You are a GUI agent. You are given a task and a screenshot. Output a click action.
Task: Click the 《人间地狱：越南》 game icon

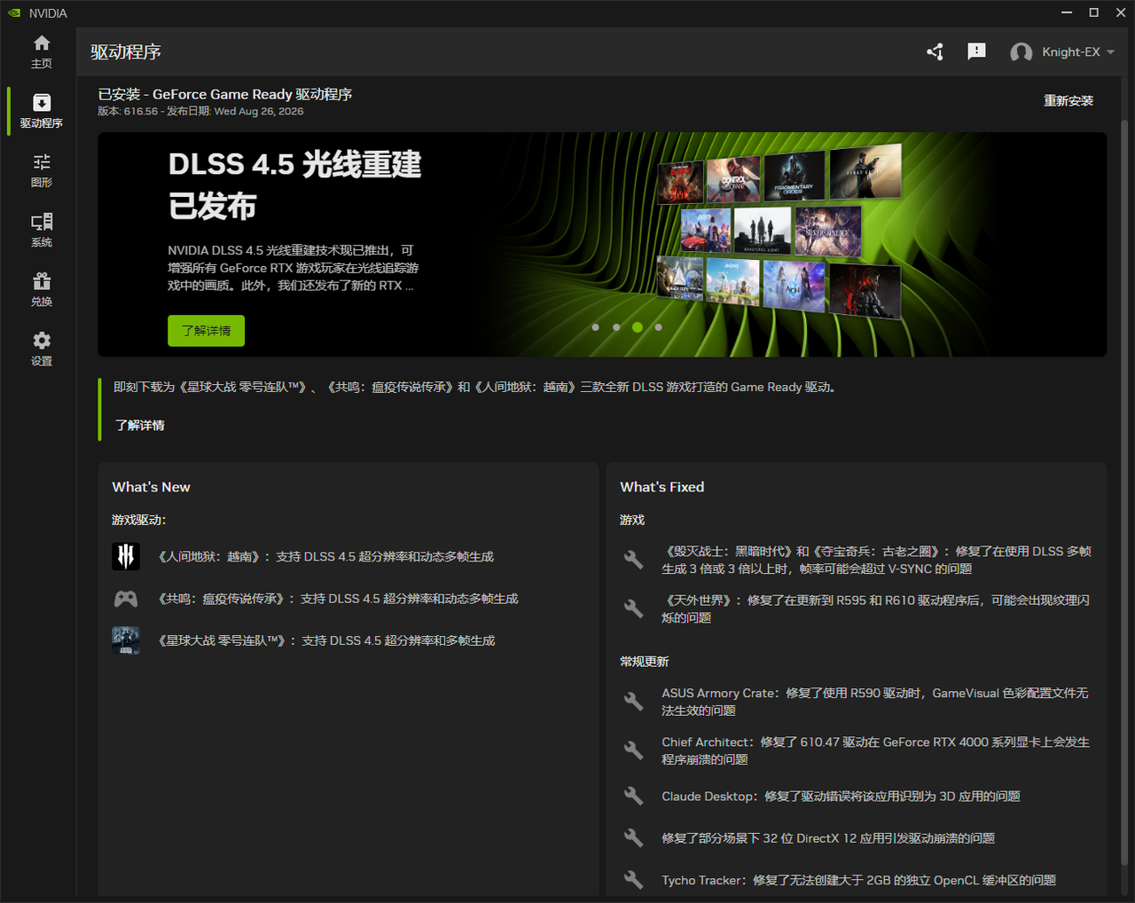click(x=126, y=556)
